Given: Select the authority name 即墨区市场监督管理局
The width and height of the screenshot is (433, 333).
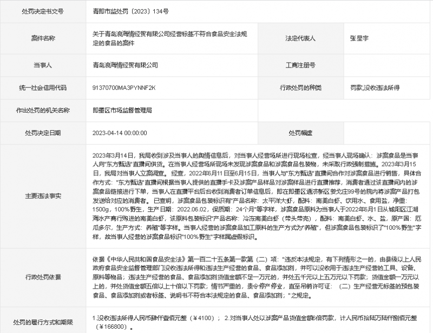Looking at the screenshot, I should click(x=122, y=110).
